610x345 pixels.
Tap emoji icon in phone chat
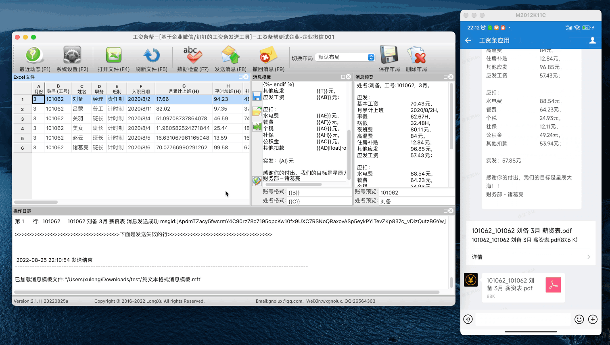[x=579, y=319]
